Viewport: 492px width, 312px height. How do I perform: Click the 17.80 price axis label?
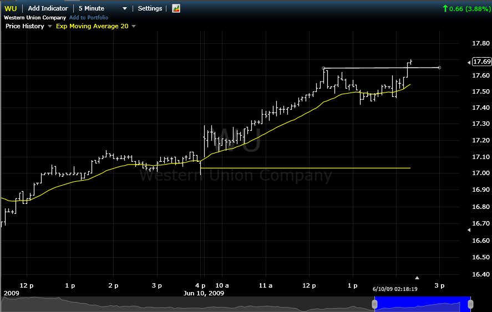click(481, 43)
